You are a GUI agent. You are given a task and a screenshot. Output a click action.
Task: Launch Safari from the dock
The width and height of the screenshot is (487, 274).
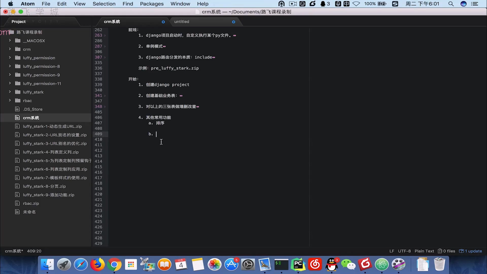(x=81, y=265)
